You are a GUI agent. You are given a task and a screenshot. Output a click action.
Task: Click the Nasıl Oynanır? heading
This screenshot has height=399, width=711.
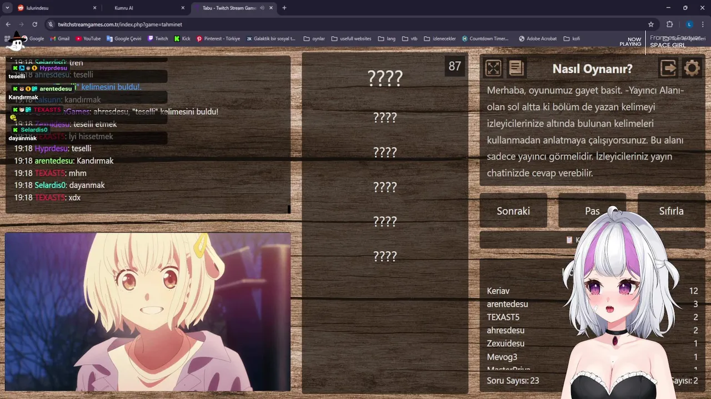tap(592, 69)
